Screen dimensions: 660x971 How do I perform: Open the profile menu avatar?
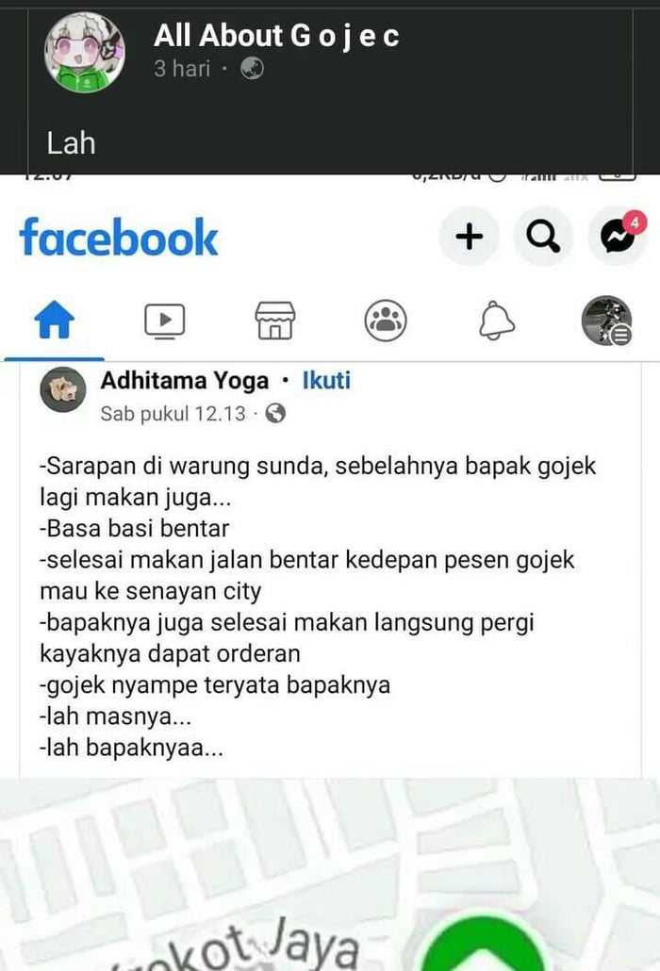607,321
